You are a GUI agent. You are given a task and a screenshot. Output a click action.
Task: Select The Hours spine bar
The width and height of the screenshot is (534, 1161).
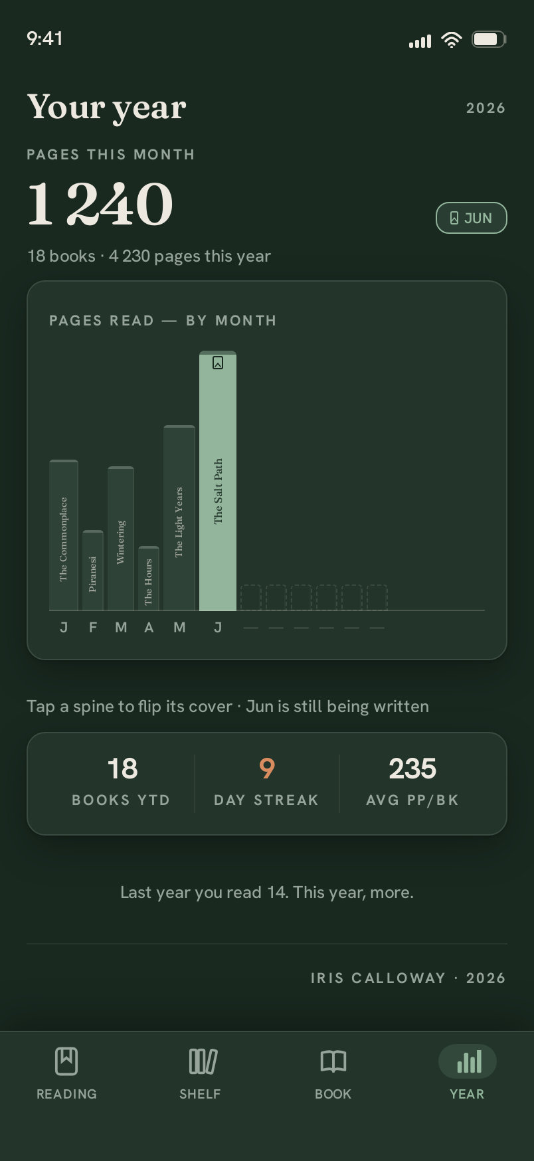(149, 579)
